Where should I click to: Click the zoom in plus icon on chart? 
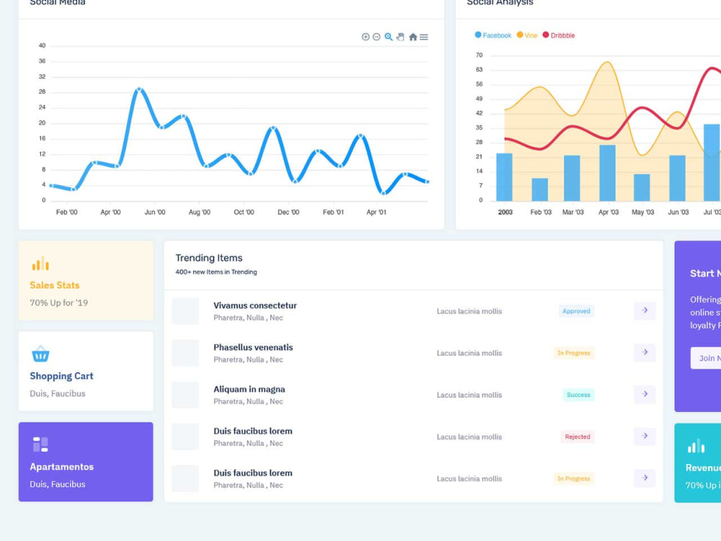click(366, 37)
